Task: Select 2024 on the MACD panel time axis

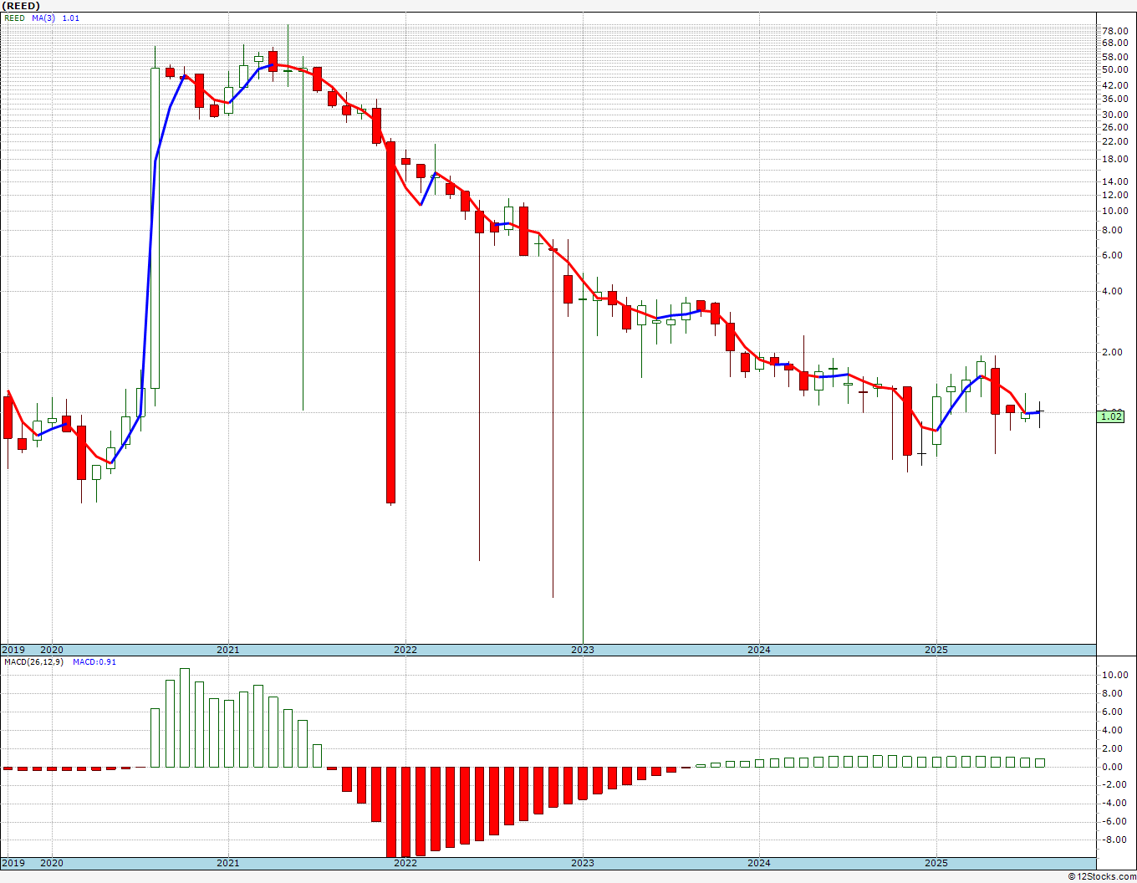Action: tap(759, 863)
